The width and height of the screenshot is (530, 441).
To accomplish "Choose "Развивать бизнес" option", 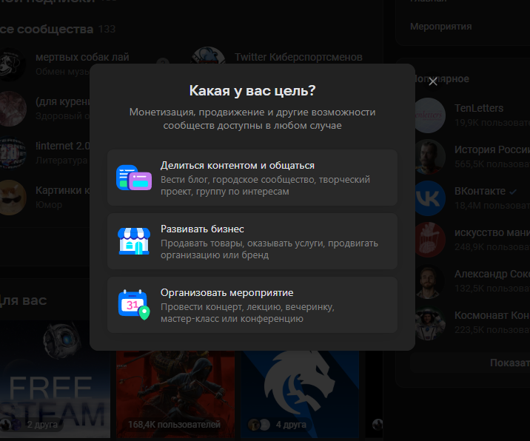I will click(252, 241).
